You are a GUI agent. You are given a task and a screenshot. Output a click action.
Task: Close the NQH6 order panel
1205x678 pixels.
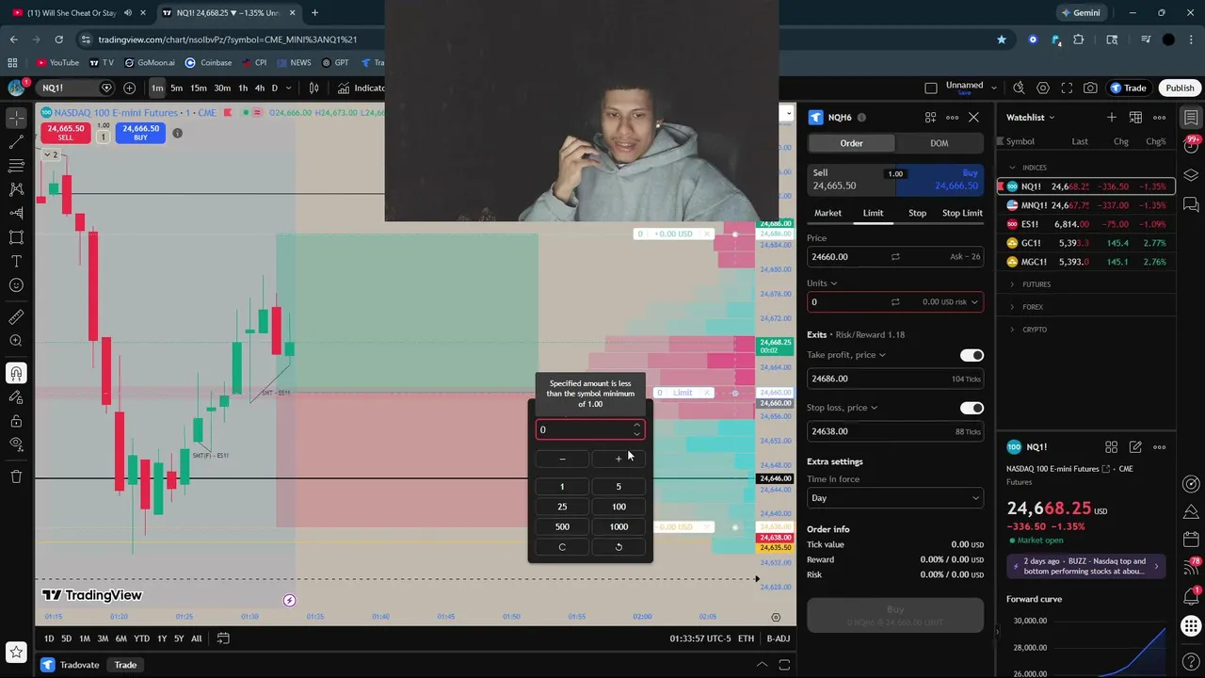pyautogui.click(x=973, y=118)
